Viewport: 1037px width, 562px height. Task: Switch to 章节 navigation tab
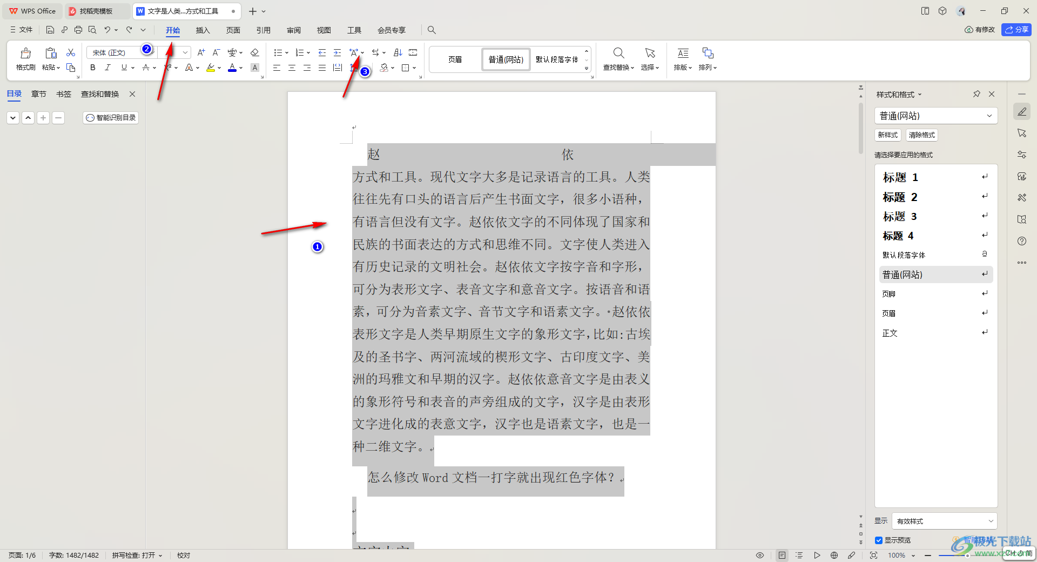pyautogui.click(x=39, y=94)
